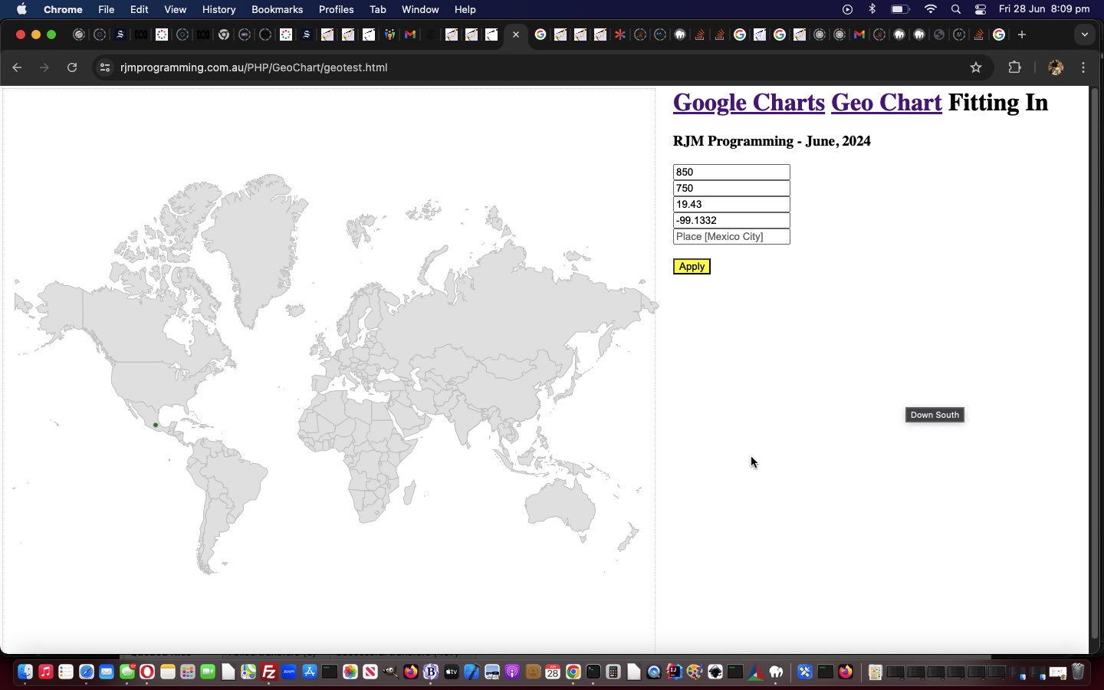Expand the tab search dropdown arrow
The image size is (1104, 690).
click(1084, 34)
